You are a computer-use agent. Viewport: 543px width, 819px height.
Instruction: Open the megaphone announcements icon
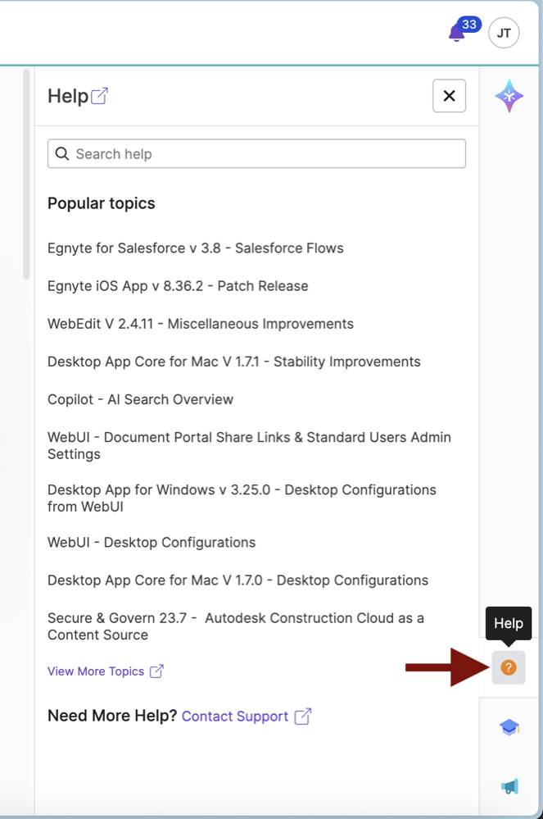click(x=509, y=786)
